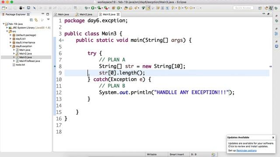
Task: Toggle Mark Occurrences highlighter icon
Action: pyautogui.click(x=148, y=8)
